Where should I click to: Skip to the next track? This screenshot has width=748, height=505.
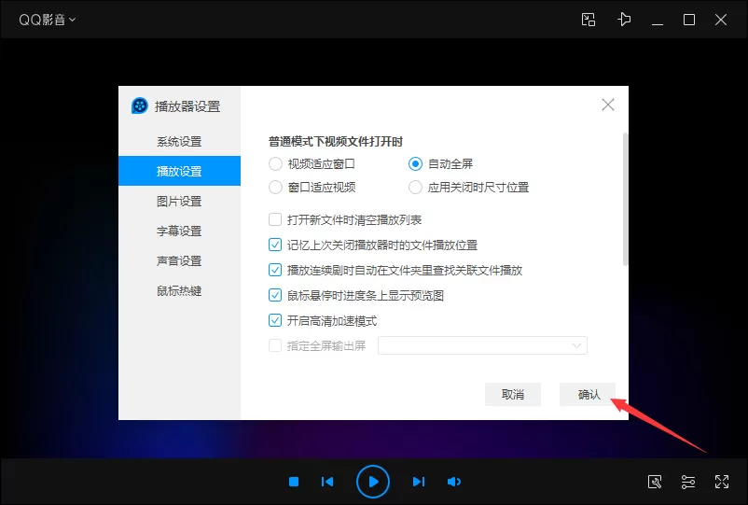click(419, 482)
